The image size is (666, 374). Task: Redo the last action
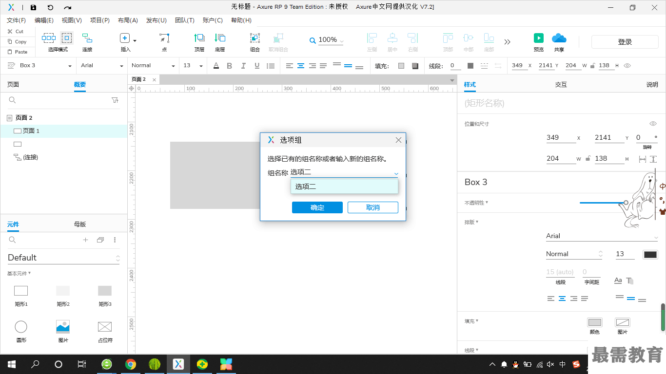pos(68,7)
